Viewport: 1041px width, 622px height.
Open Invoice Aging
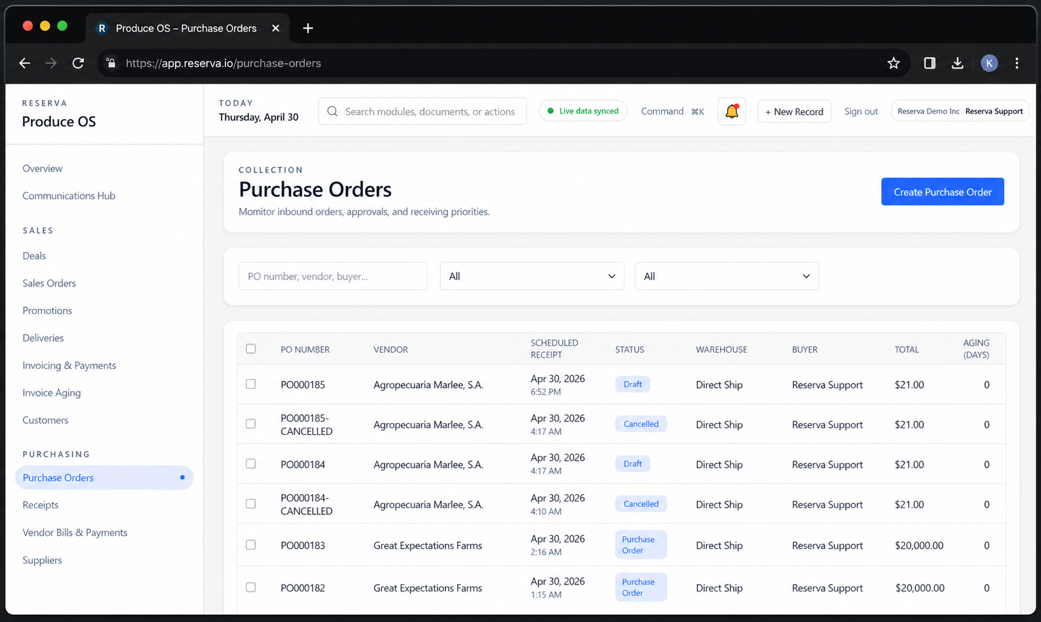pyautogui.click(x=51, y=393)
